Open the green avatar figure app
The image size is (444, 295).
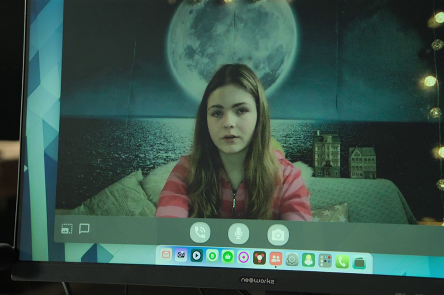(308, 260)
